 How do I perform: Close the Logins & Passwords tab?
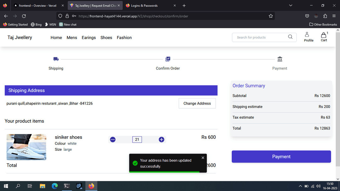point(174,6)
